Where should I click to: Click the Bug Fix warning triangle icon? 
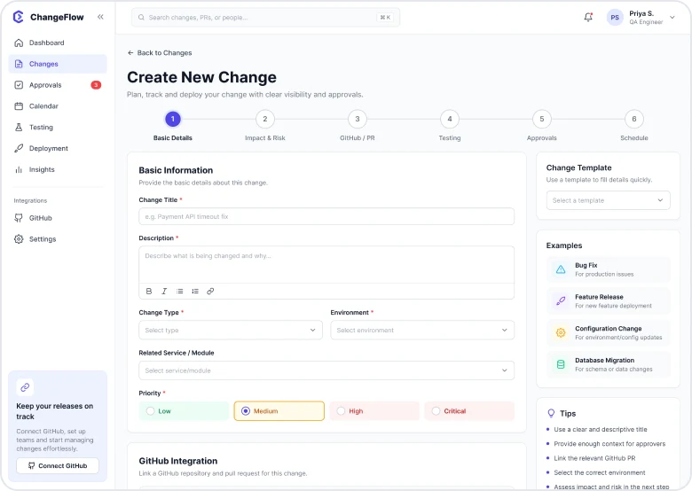(x=561, y=269)
